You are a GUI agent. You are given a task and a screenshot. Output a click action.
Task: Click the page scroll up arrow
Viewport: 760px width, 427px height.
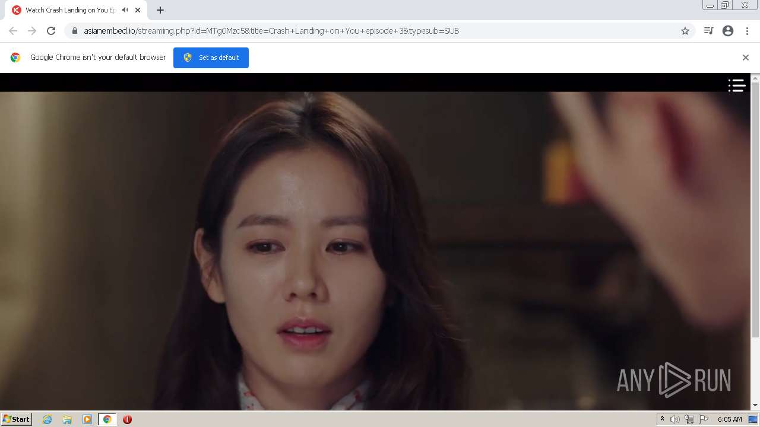(755, 78)
